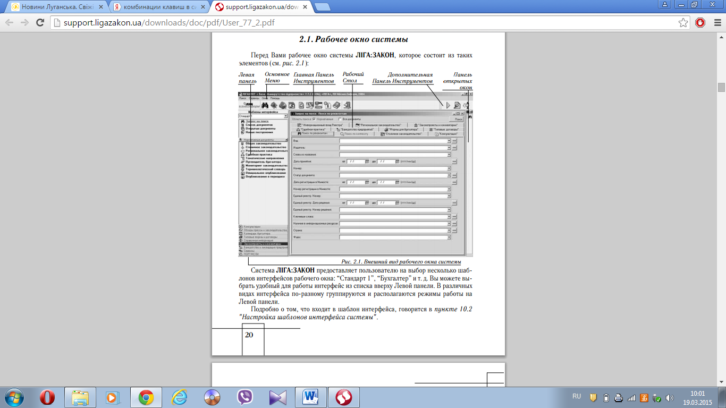Click the label Основное Меню
This screenshot has height=408, width=726.
pos(277,78)
